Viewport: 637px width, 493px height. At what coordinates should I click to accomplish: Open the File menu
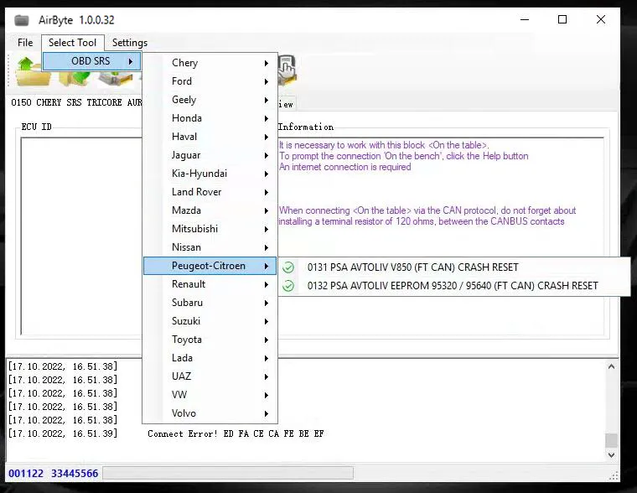25,43
